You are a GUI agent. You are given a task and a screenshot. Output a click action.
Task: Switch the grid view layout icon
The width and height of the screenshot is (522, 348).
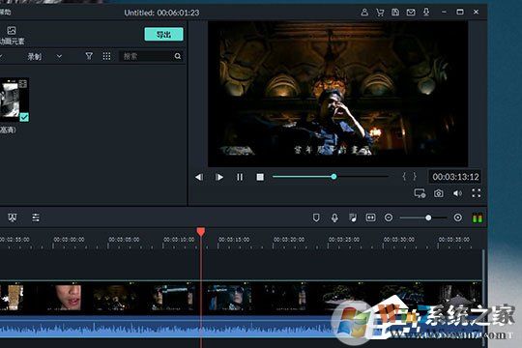(x=106, y=56)
